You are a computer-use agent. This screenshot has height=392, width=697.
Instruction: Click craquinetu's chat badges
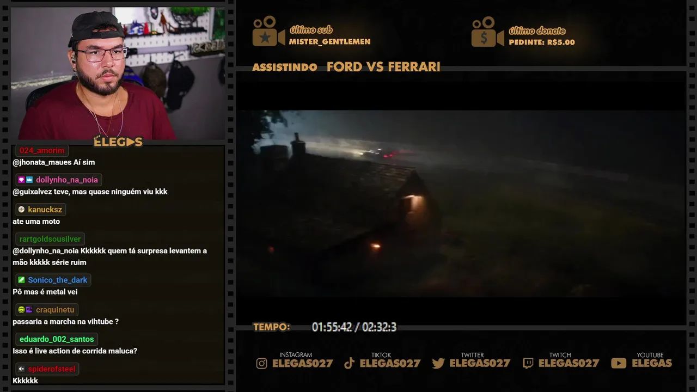26,310
